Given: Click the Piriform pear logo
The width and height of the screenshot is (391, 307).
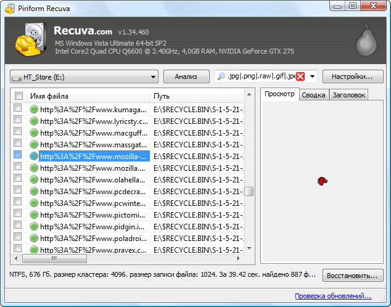Looking at the screenshot, I should (366, 40).
